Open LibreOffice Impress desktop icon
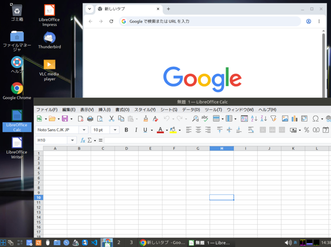Screen dimensions: 331x247 click(49, 15)
